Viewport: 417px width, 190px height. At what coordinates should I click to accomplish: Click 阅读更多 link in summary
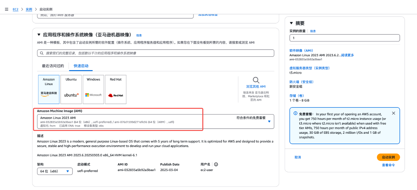(348, 55)
